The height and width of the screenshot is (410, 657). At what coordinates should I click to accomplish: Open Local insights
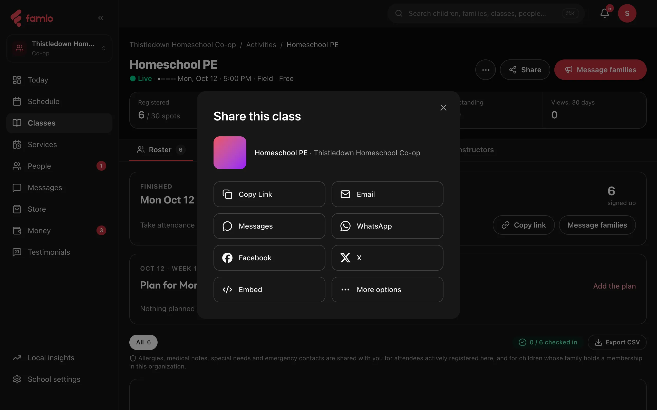(x=59, y=358)
